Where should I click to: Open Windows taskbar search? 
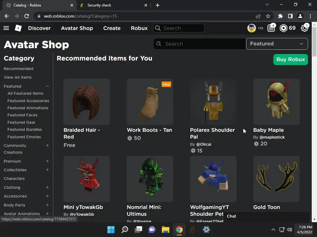124,230
